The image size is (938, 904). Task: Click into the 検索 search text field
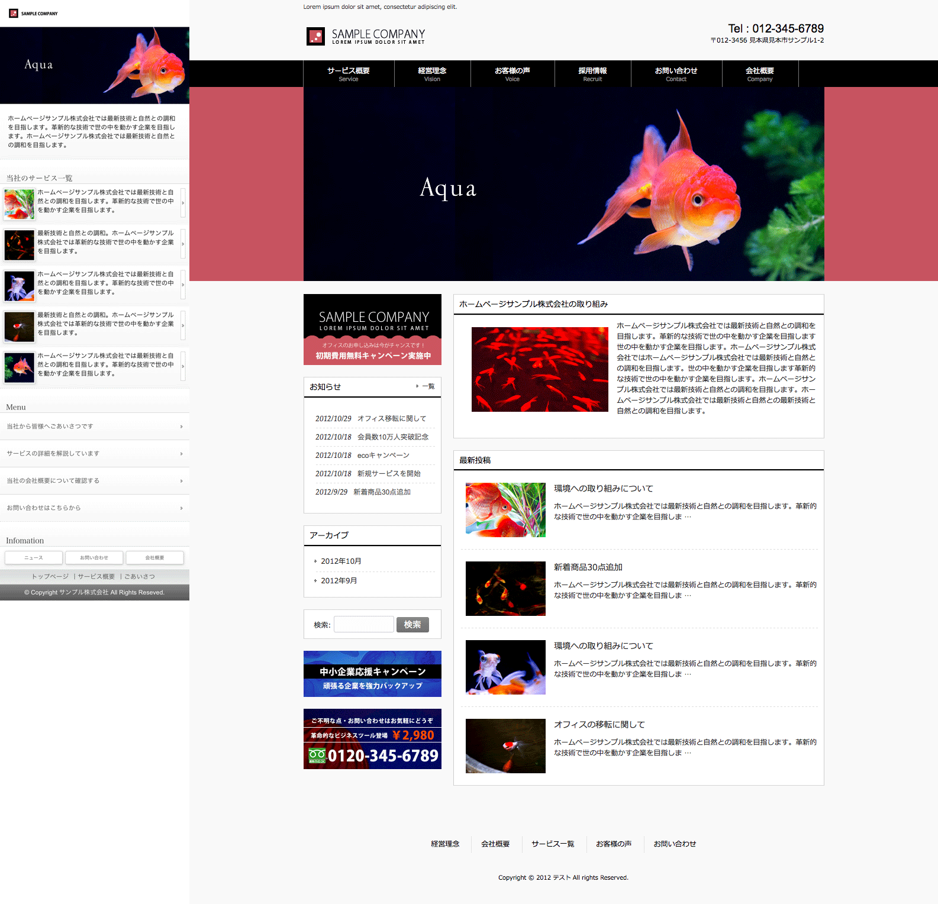(x=363, y=625)
